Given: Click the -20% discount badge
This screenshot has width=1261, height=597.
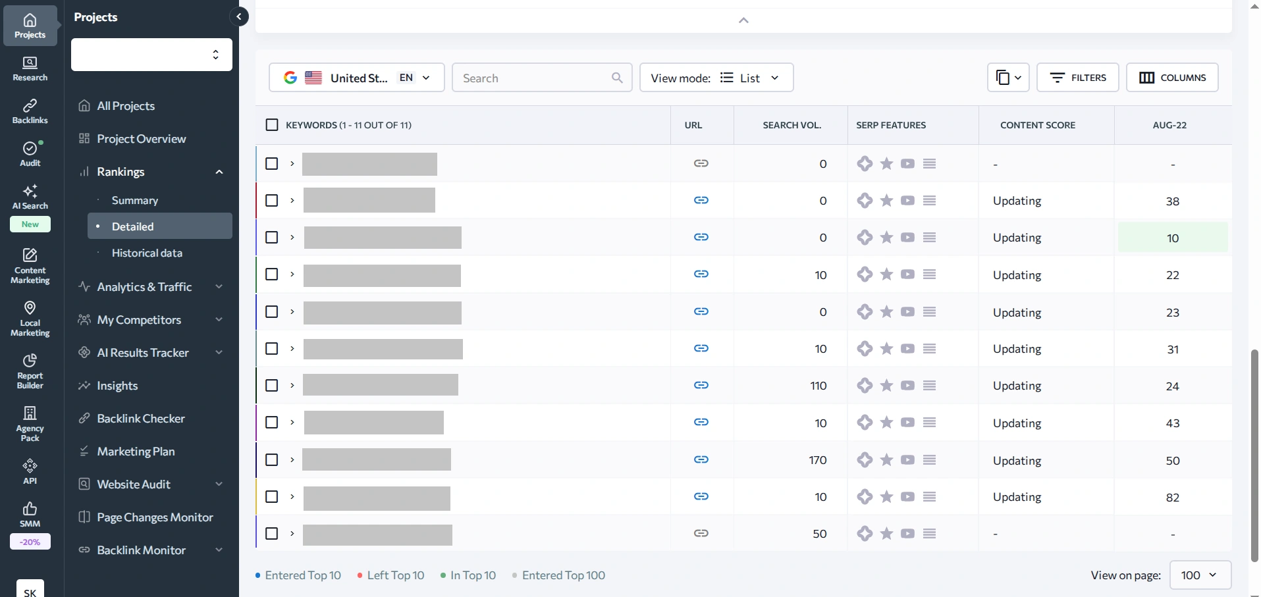Looking at the screenshot, I should [x=30, y=542].
